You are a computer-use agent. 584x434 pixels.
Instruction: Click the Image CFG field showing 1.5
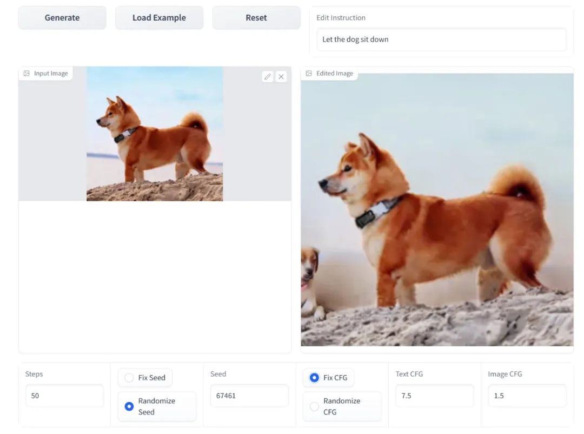[527, 396]
